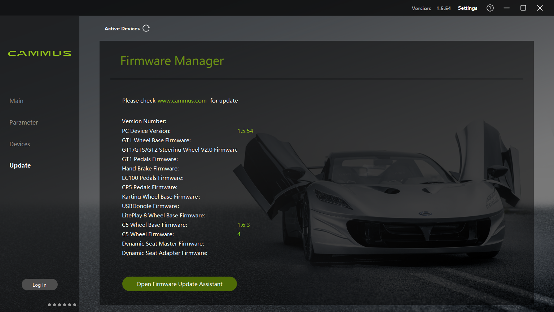
Task: Open the help question mark icon
Action: point(490,8)
